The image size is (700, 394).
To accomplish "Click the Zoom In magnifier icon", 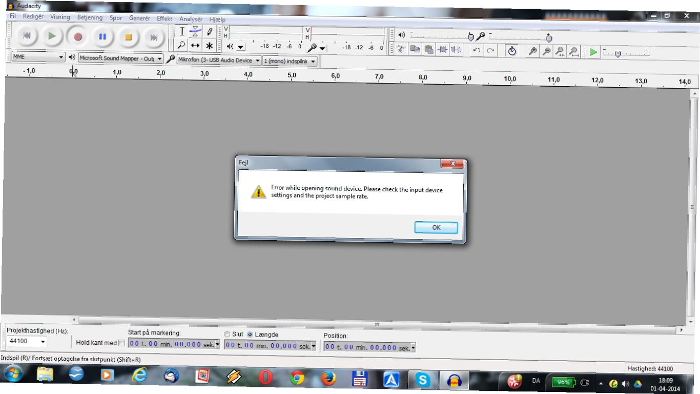I will pos(533,51).
